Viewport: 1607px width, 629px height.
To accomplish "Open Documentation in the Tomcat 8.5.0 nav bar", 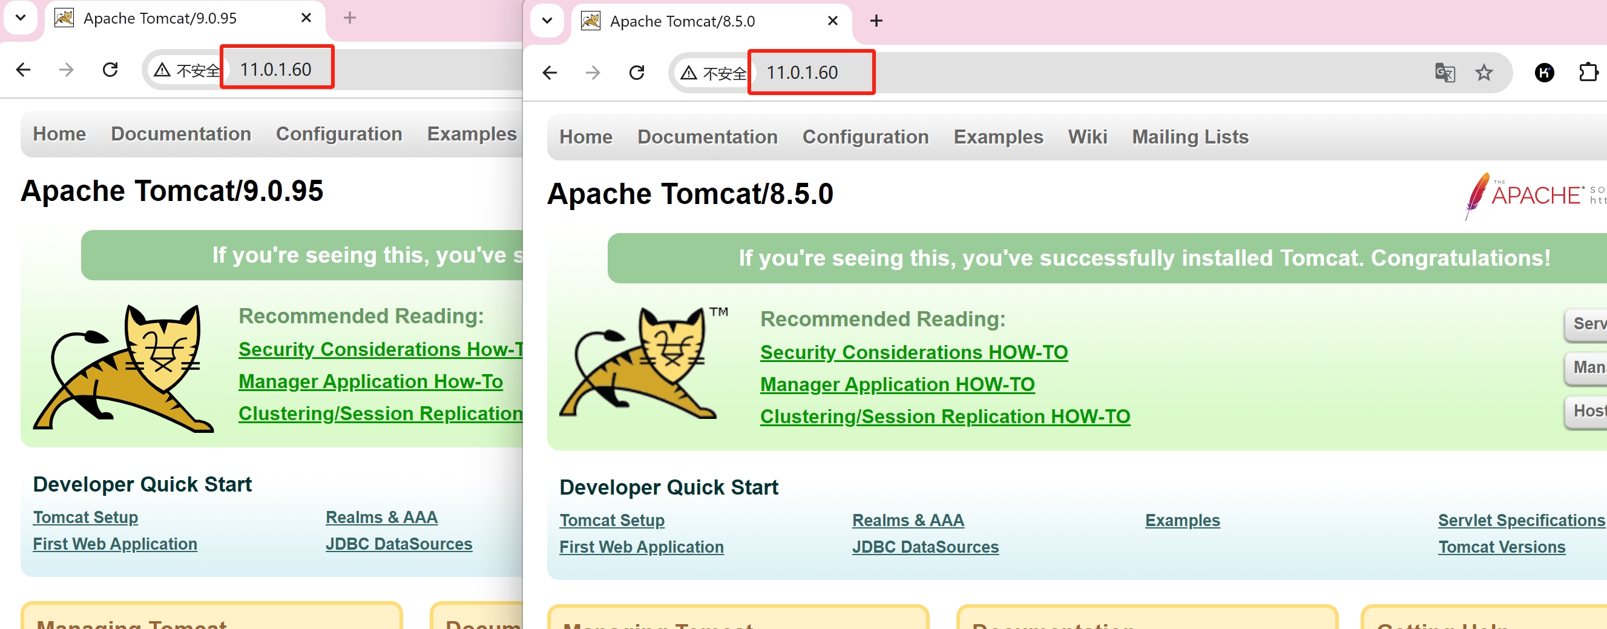I will (x=708, y=137).
